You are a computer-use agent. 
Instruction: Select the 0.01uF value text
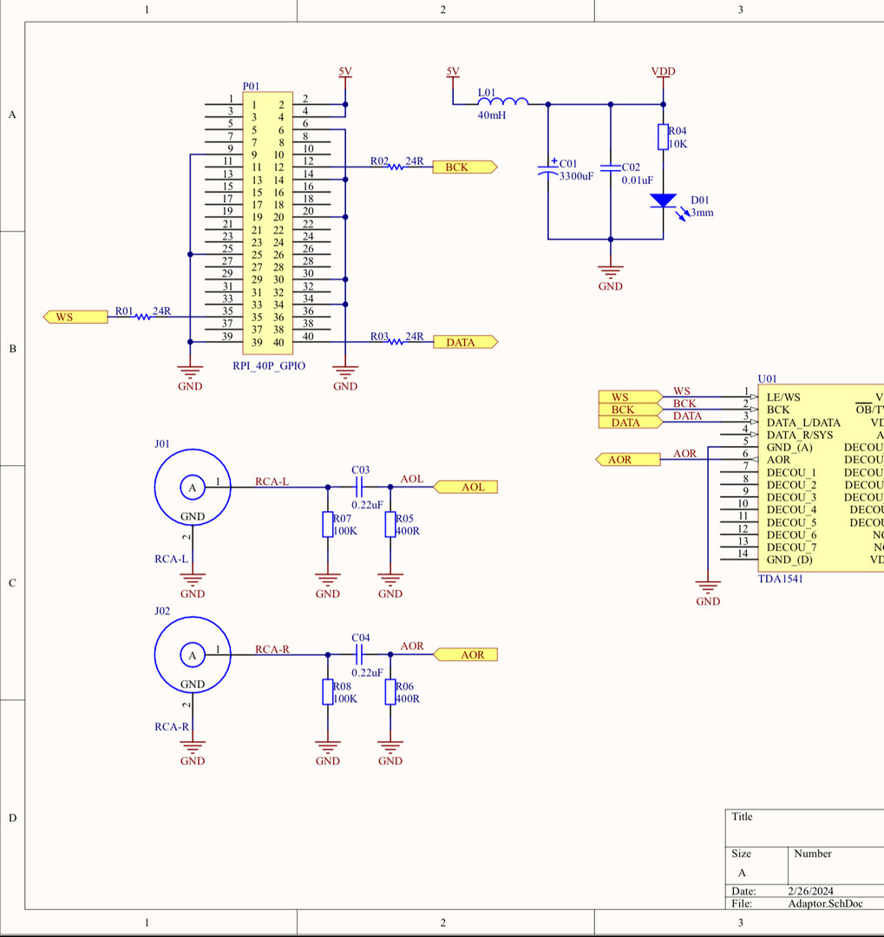637,180
